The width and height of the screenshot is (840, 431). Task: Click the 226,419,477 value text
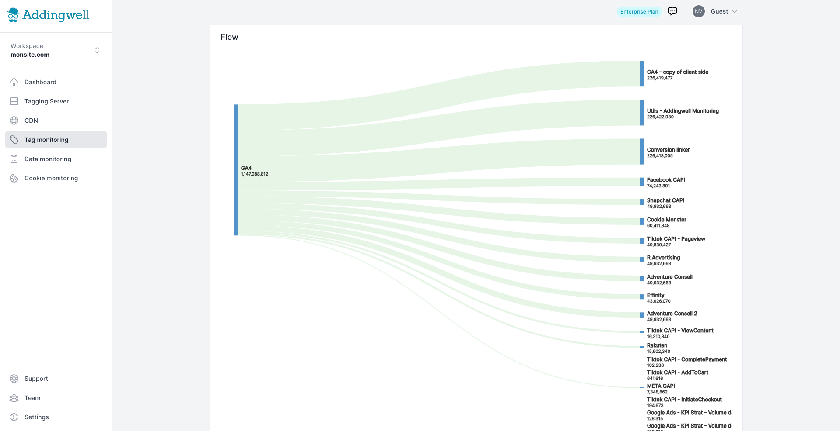tap(660, 78)
